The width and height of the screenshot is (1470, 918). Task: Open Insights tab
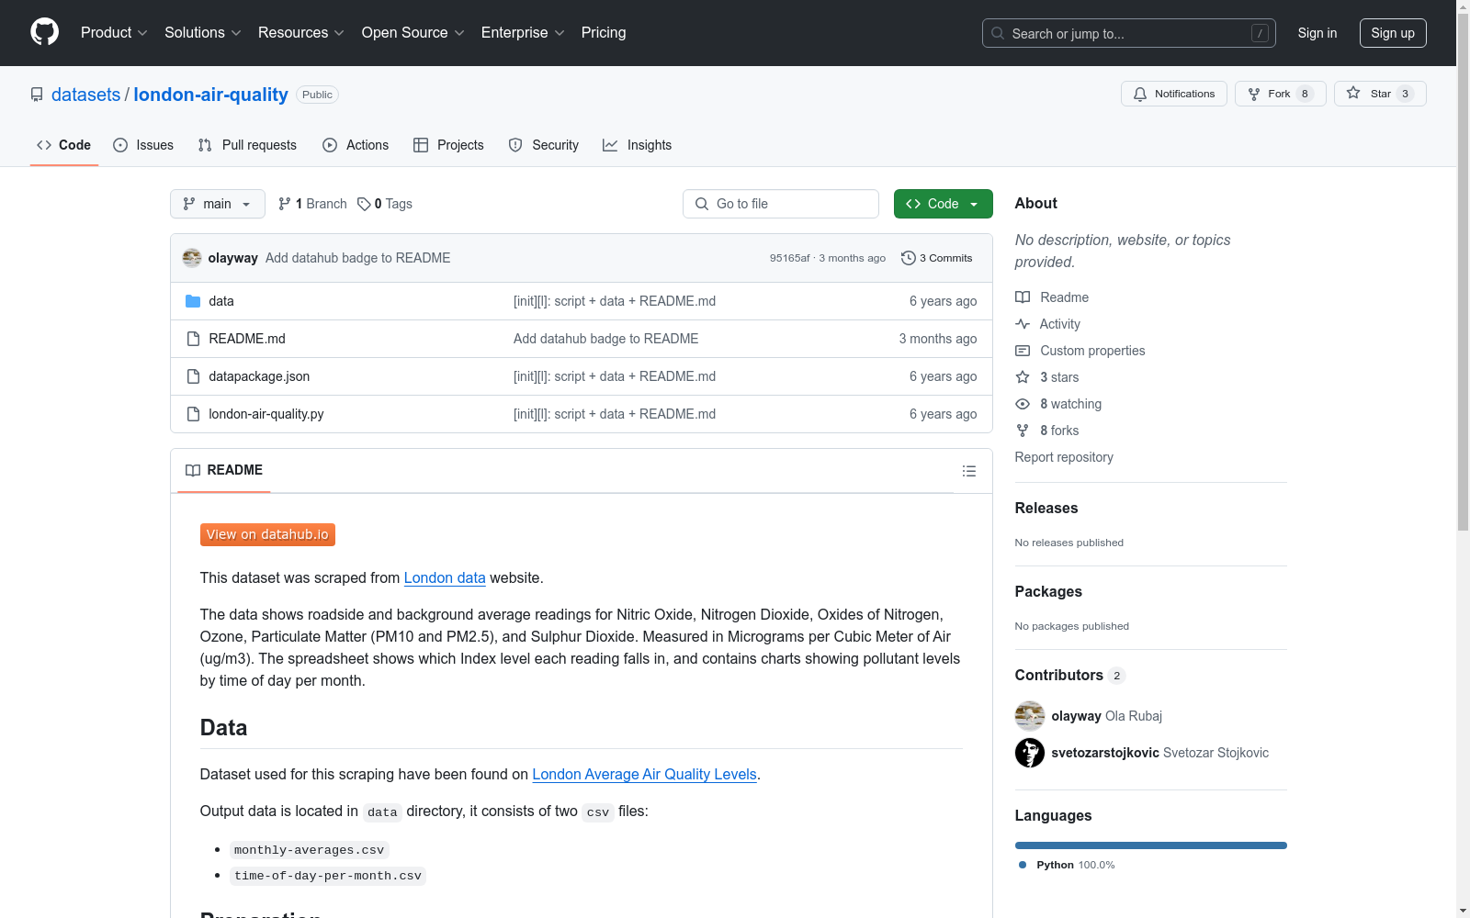[638, 145]
